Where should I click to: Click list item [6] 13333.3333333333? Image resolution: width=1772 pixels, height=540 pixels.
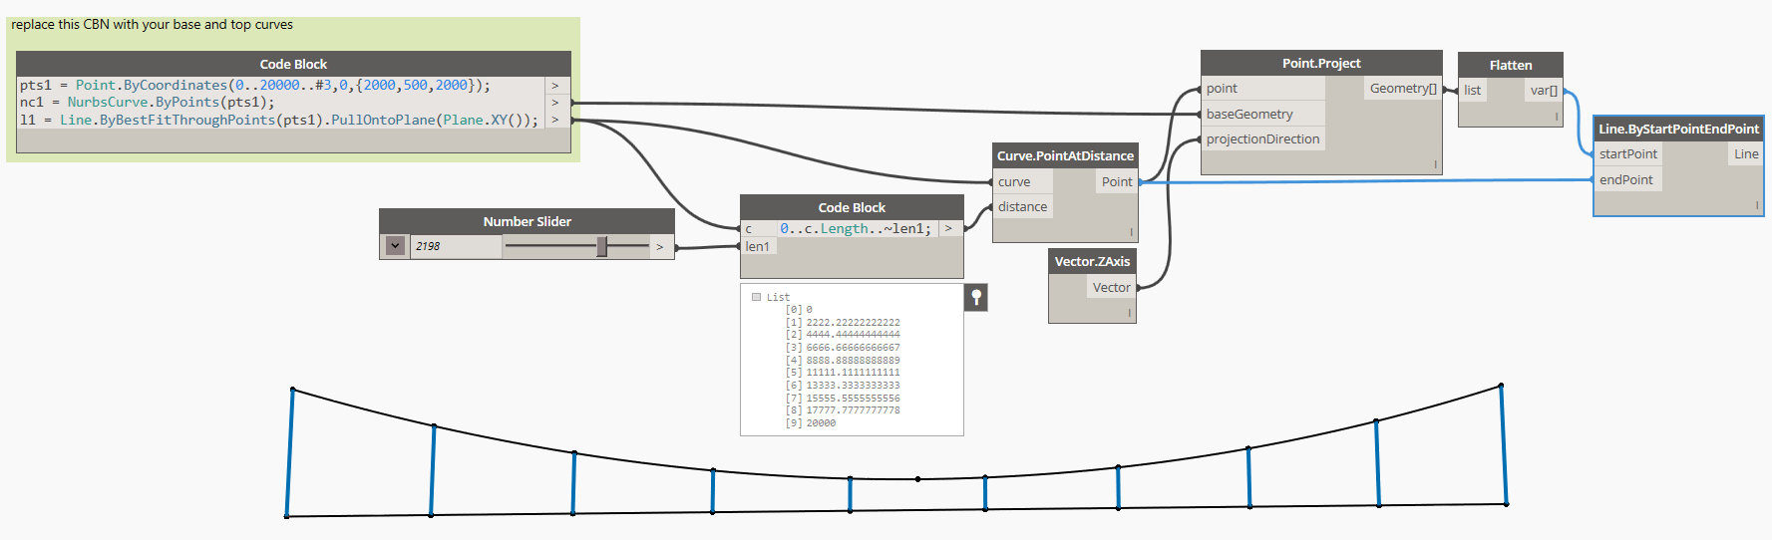coord(843,386)
